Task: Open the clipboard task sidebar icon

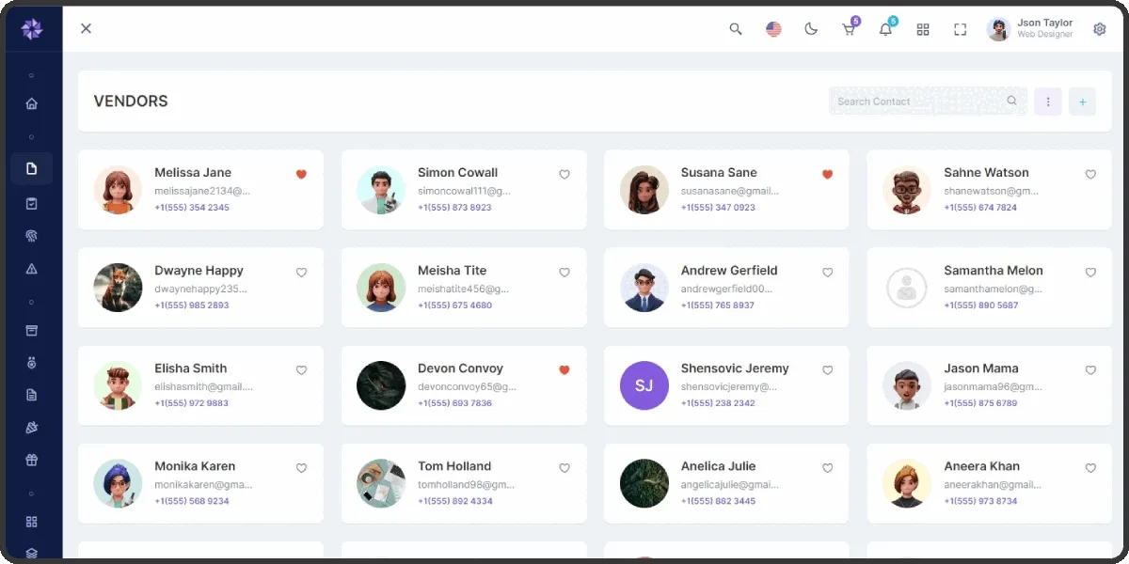Action: point(32,203)
